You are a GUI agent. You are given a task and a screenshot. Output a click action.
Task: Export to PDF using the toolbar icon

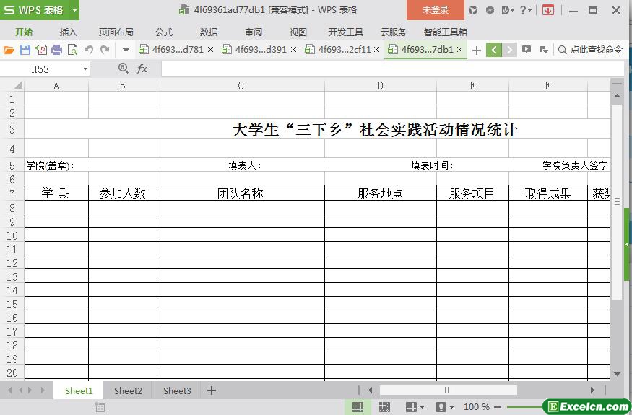(40, 50)
